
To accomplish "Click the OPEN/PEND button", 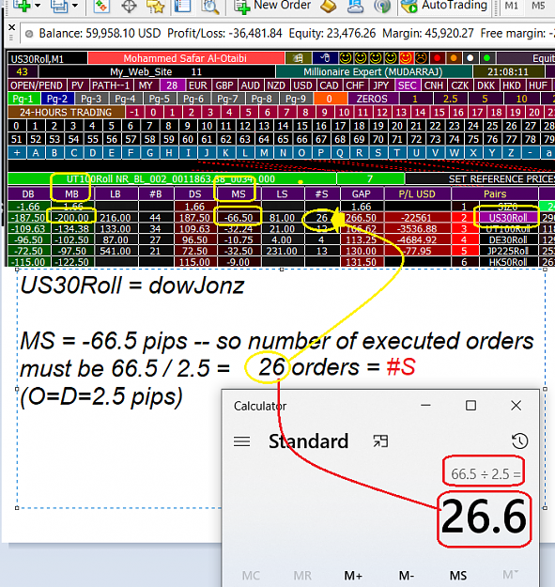I will pyautogui.click(x=37, y=85).
